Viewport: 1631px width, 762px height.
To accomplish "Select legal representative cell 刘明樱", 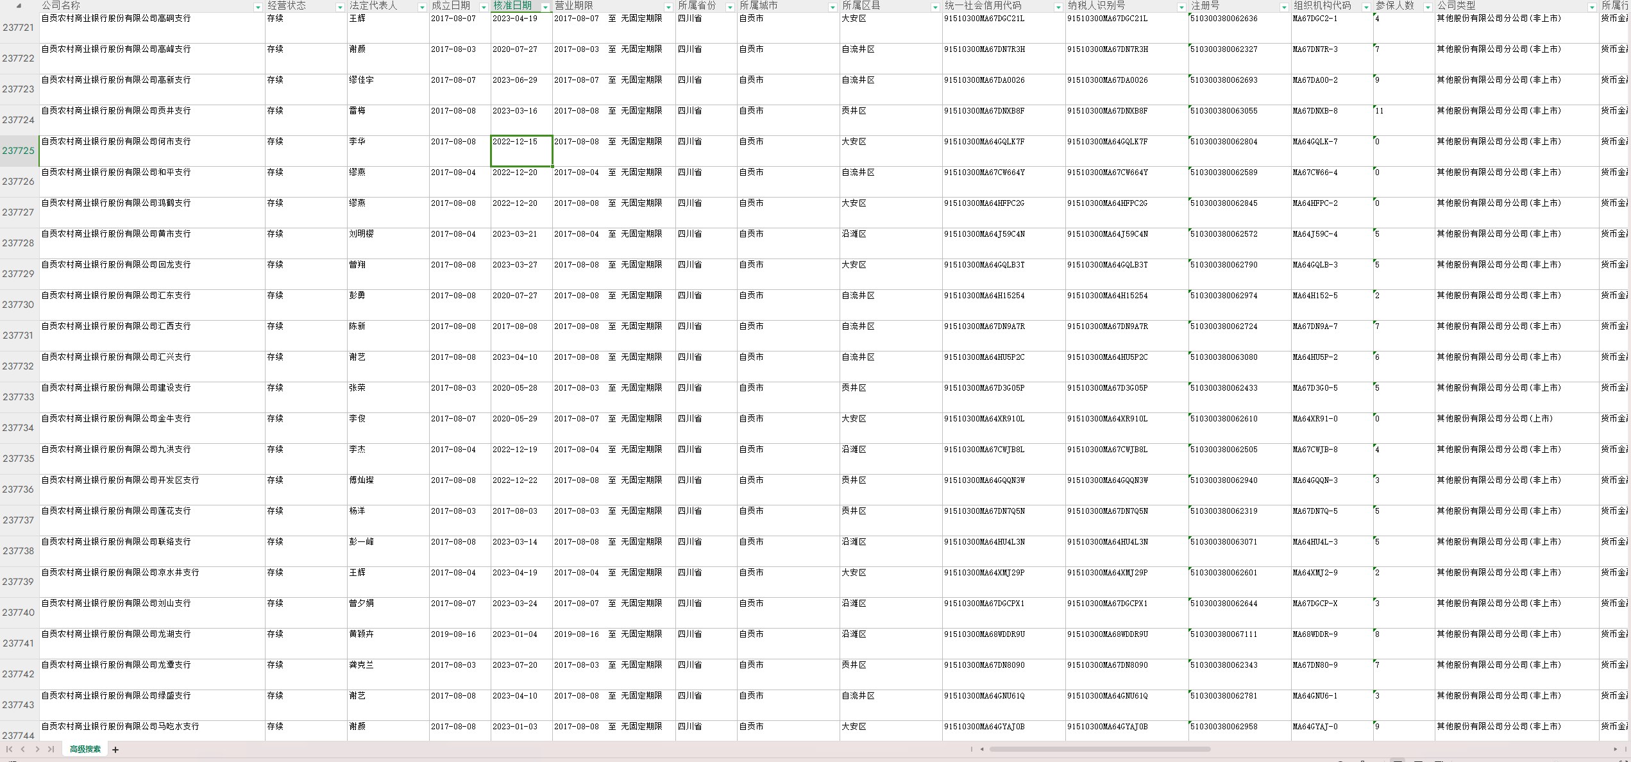I will [388, 243].
